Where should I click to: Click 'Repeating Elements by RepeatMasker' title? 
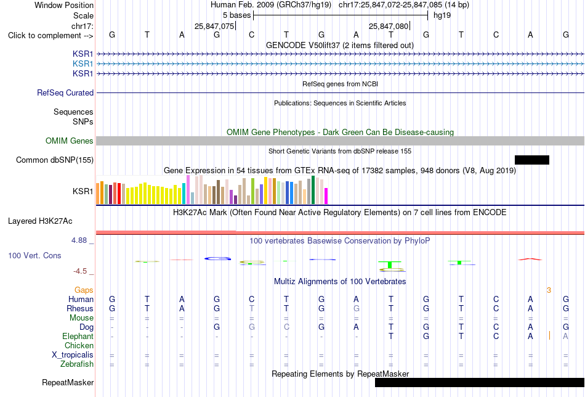click(341, 374)
